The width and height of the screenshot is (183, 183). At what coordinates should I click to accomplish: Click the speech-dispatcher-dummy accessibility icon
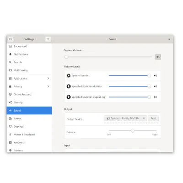point(69,86)
